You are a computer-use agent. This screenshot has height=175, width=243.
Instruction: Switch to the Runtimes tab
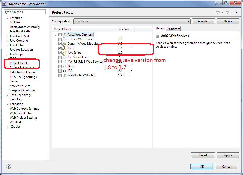tap(173, 28)
